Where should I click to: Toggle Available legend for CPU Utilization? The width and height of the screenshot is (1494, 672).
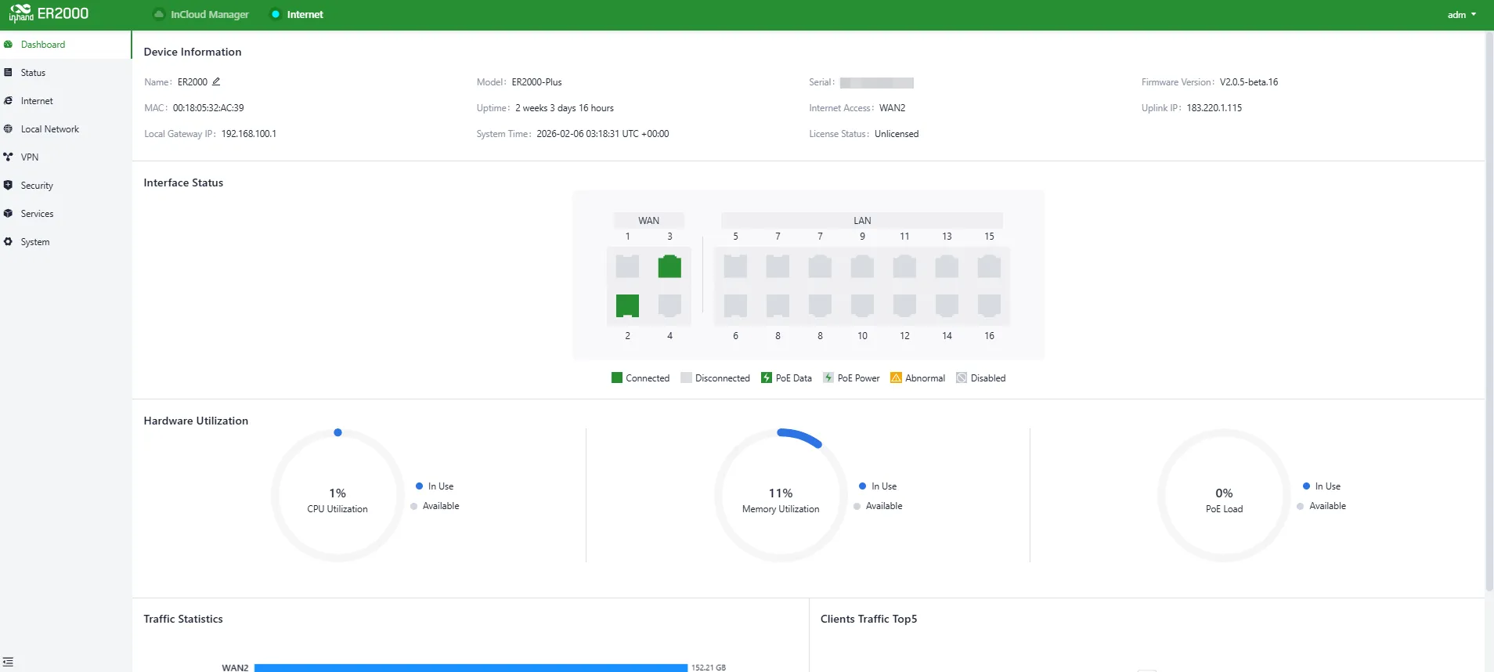(x=435, y=506)
